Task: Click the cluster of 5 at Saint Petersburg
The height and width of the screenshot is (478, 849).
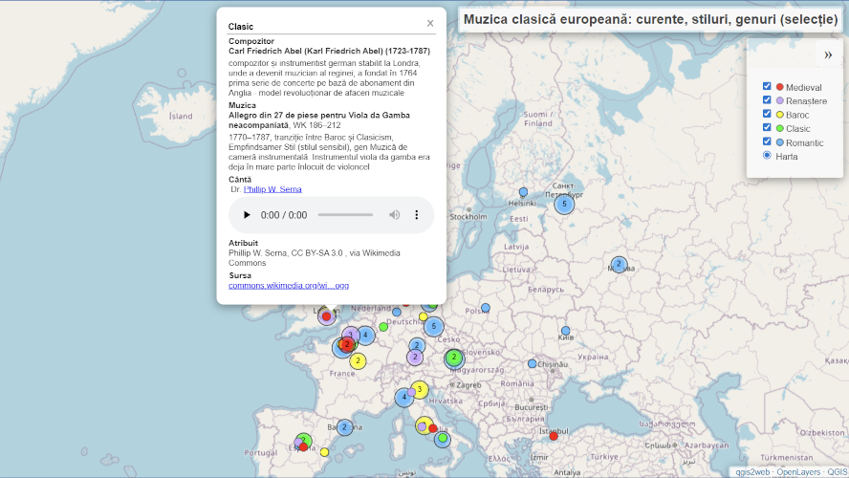Action: (564, 204)
